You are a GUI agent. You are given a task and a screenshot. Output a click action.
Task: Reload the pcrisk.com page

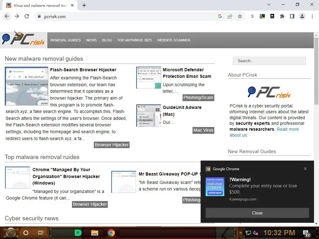coord(27,16)
